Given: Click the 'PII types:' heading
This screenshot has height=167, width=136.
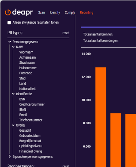Looking at the screenshot, I should point(15,33).
